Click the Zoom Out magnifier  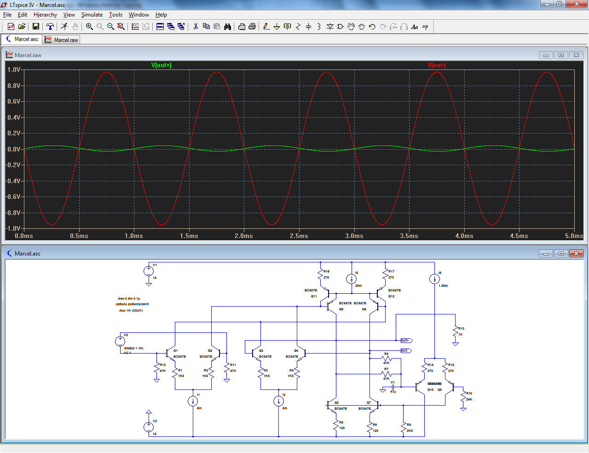110,27
